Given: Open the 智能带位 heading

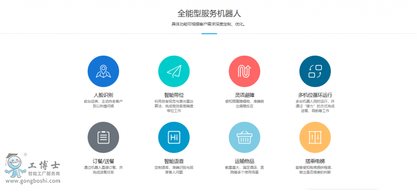Looking at the screenshot, I should (174, 95).
